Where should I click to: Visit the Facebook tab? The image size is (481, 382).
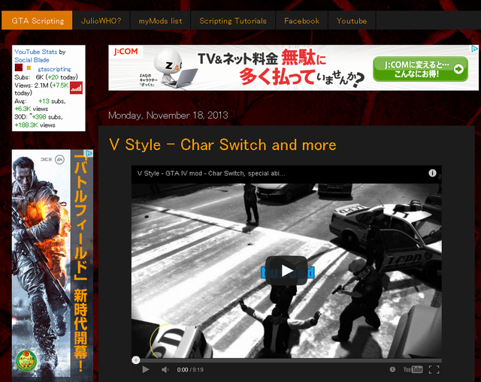click(x=302, y=20)
